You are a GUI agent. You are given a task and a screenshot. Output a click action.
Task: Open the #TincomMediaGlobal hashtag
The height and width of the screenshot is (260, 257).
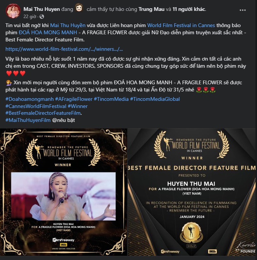point(155,99)
